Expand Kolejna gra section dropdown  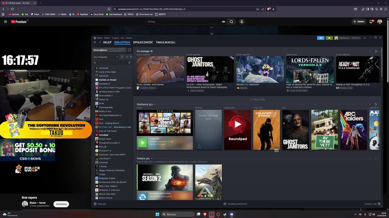pyautogui.click(x=152, y=158)
